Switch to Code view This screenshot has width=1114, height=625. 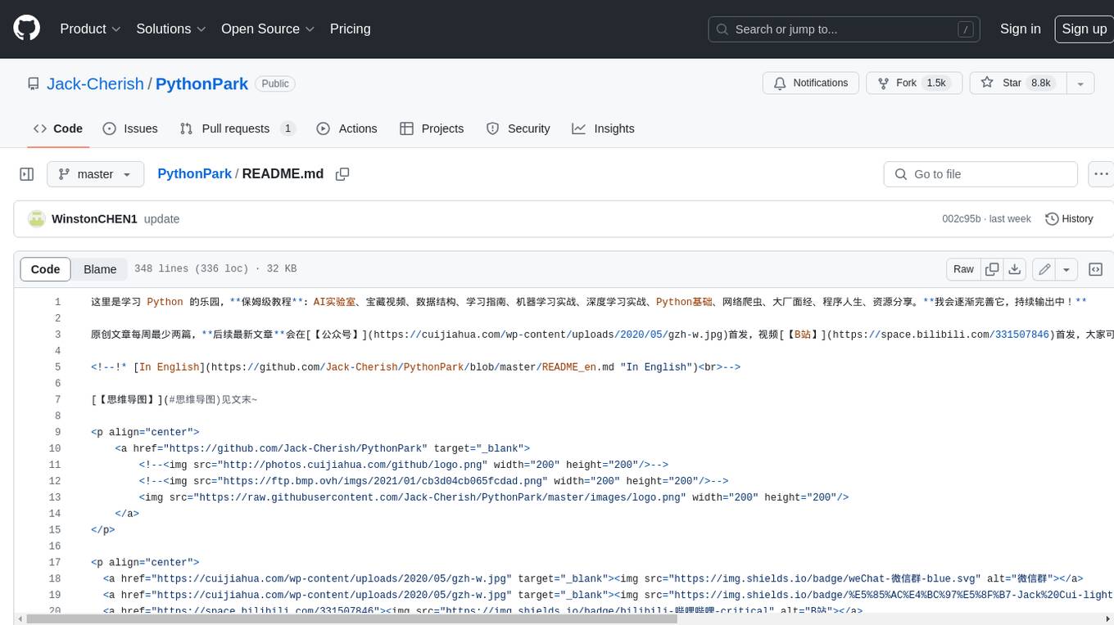point(45,269)
